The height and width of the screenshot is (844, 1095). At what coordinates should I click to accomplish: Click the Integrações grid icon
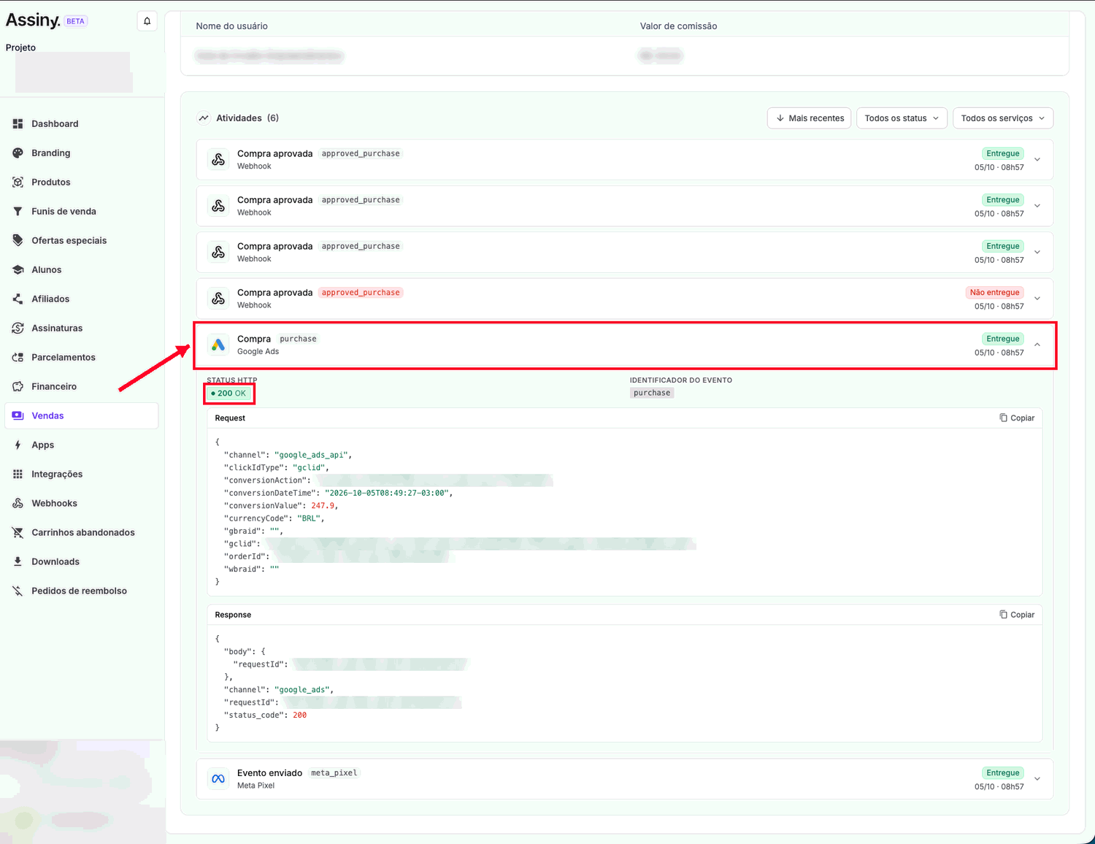coord(18,475)
